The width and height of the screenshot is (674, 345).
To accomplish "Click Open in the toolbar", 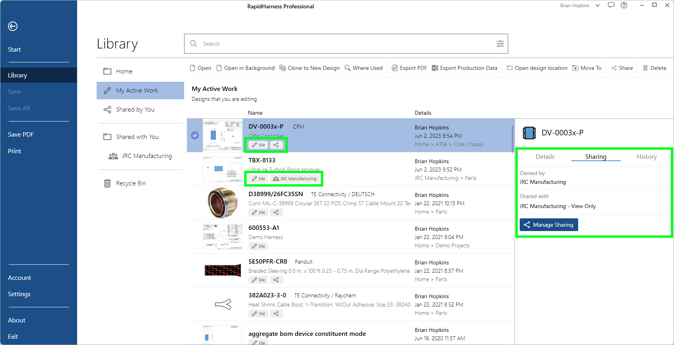I will [200, 68].
